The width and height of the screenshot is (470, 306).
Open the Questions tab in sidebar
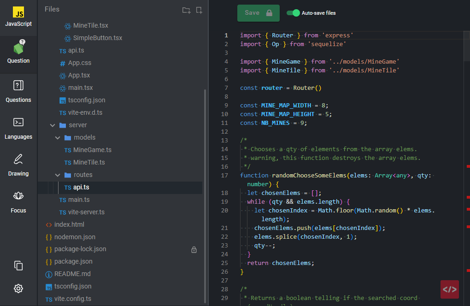(x=18, y=91)
